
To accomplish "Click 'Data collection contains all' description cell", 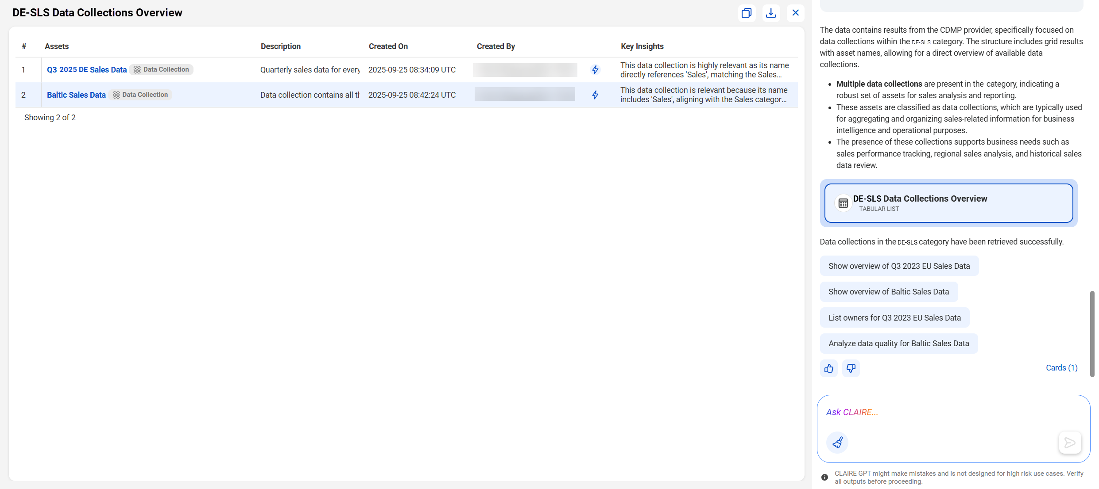I will [310, 95].
